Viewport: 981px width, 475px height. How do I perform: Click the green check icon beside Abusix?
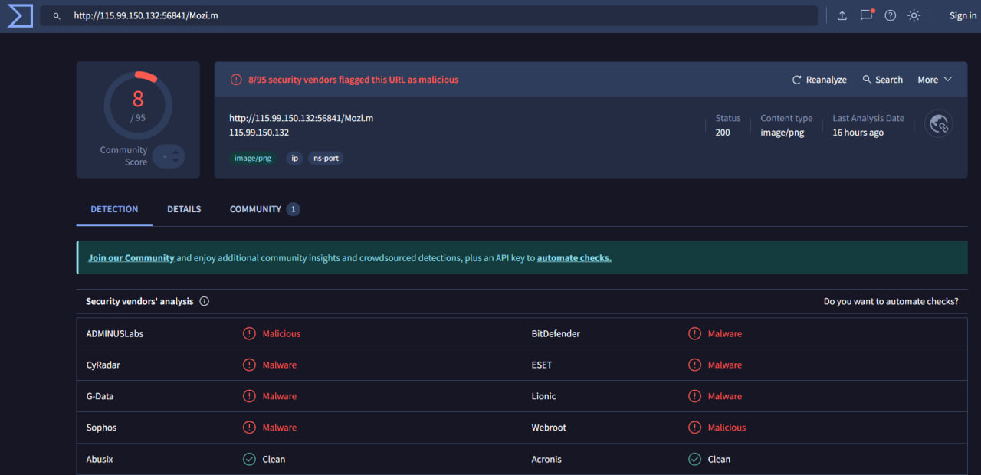[x=249, y=459]
